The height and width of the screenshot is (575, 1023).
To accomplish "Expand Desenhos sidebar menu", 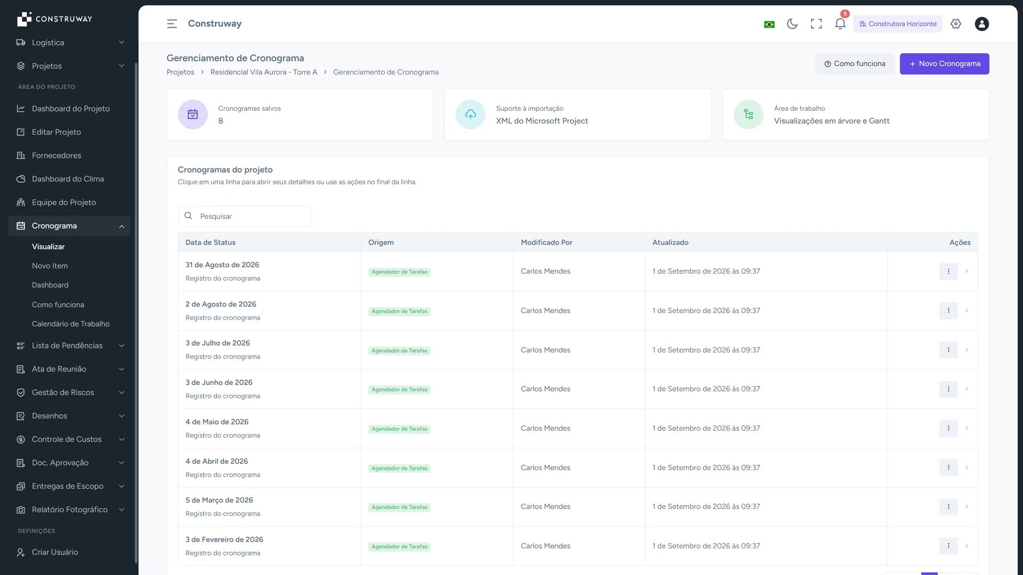I will pos(69,416).
